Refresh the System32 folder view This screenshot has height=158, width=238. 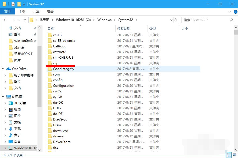click(176, 20)
